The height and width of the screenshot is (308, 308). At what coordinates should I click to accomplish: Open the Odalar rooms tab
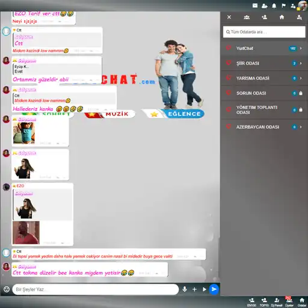[302, 302]
